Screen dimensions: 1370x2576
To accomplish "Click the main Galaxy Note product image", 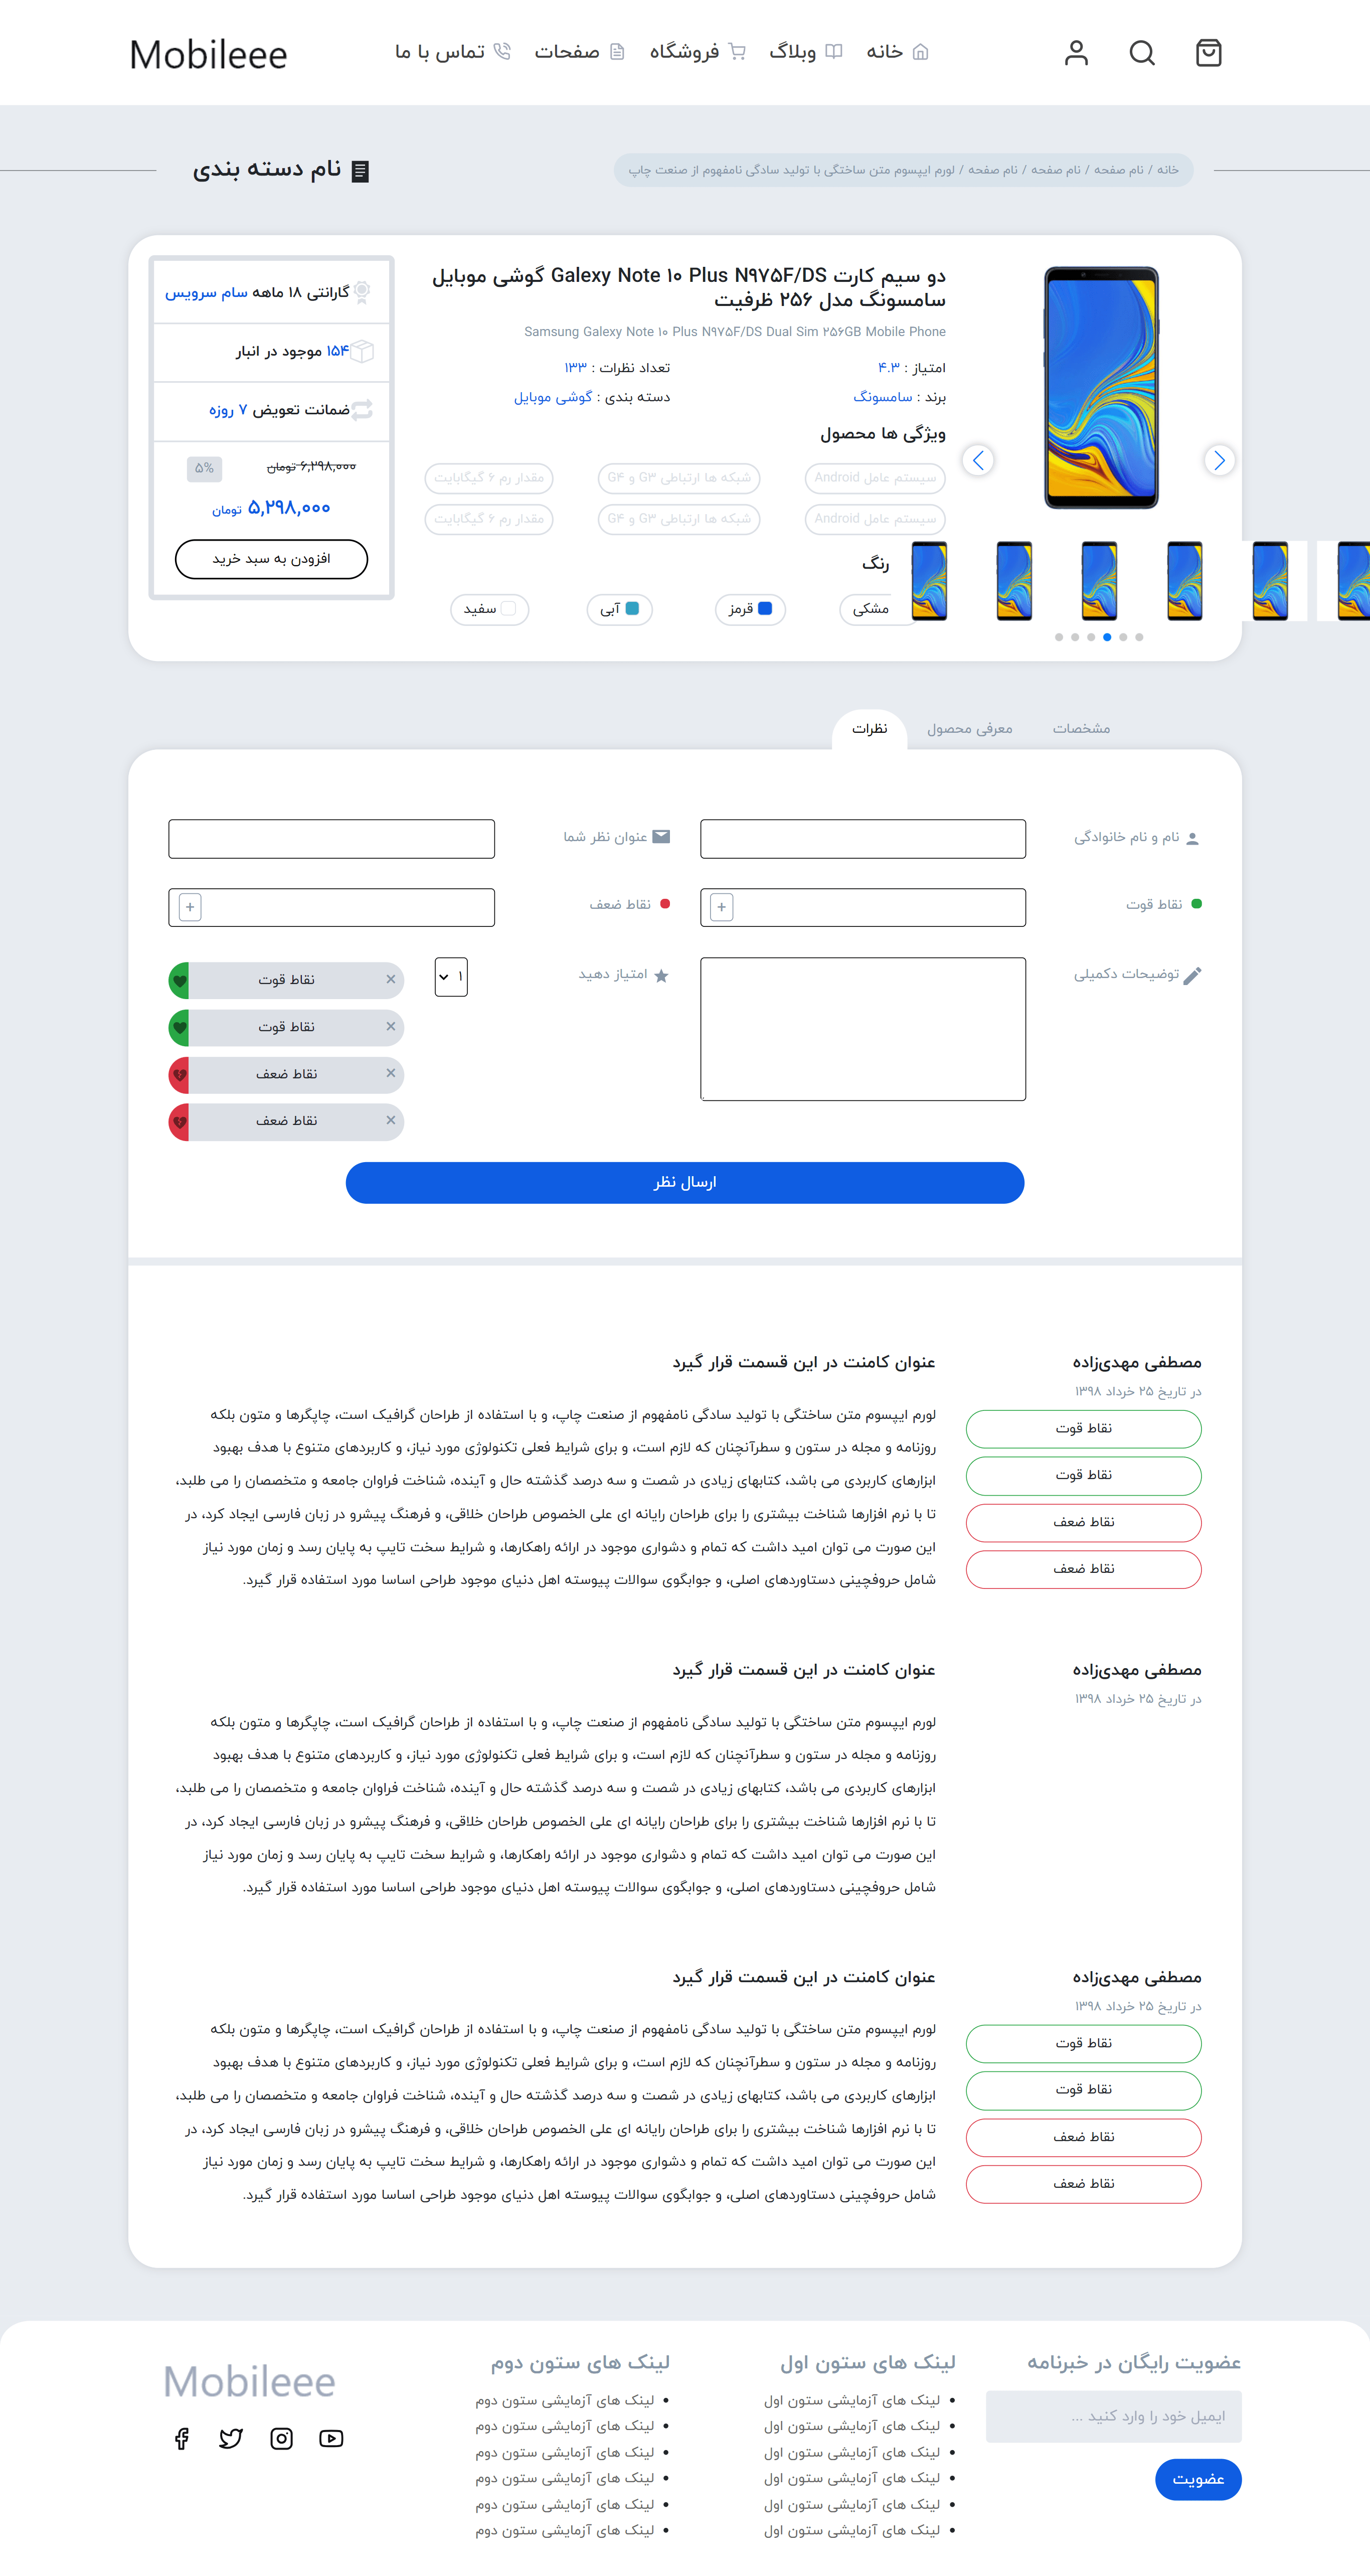I will (1101, 388).
